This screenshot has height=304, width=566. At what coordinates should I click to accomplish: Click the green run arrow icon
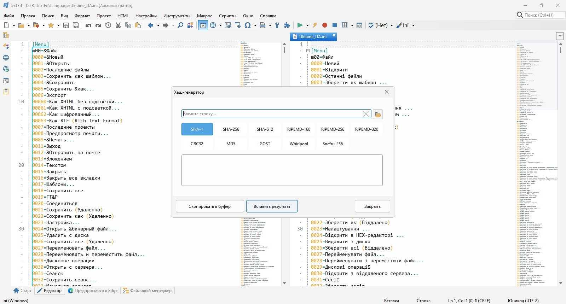click(x=300, y=25)
